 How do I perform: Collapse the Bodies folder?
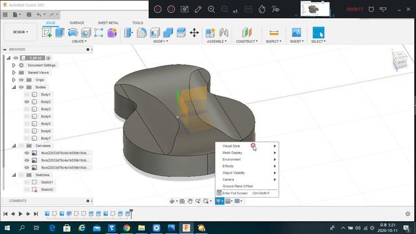(14, 87)
